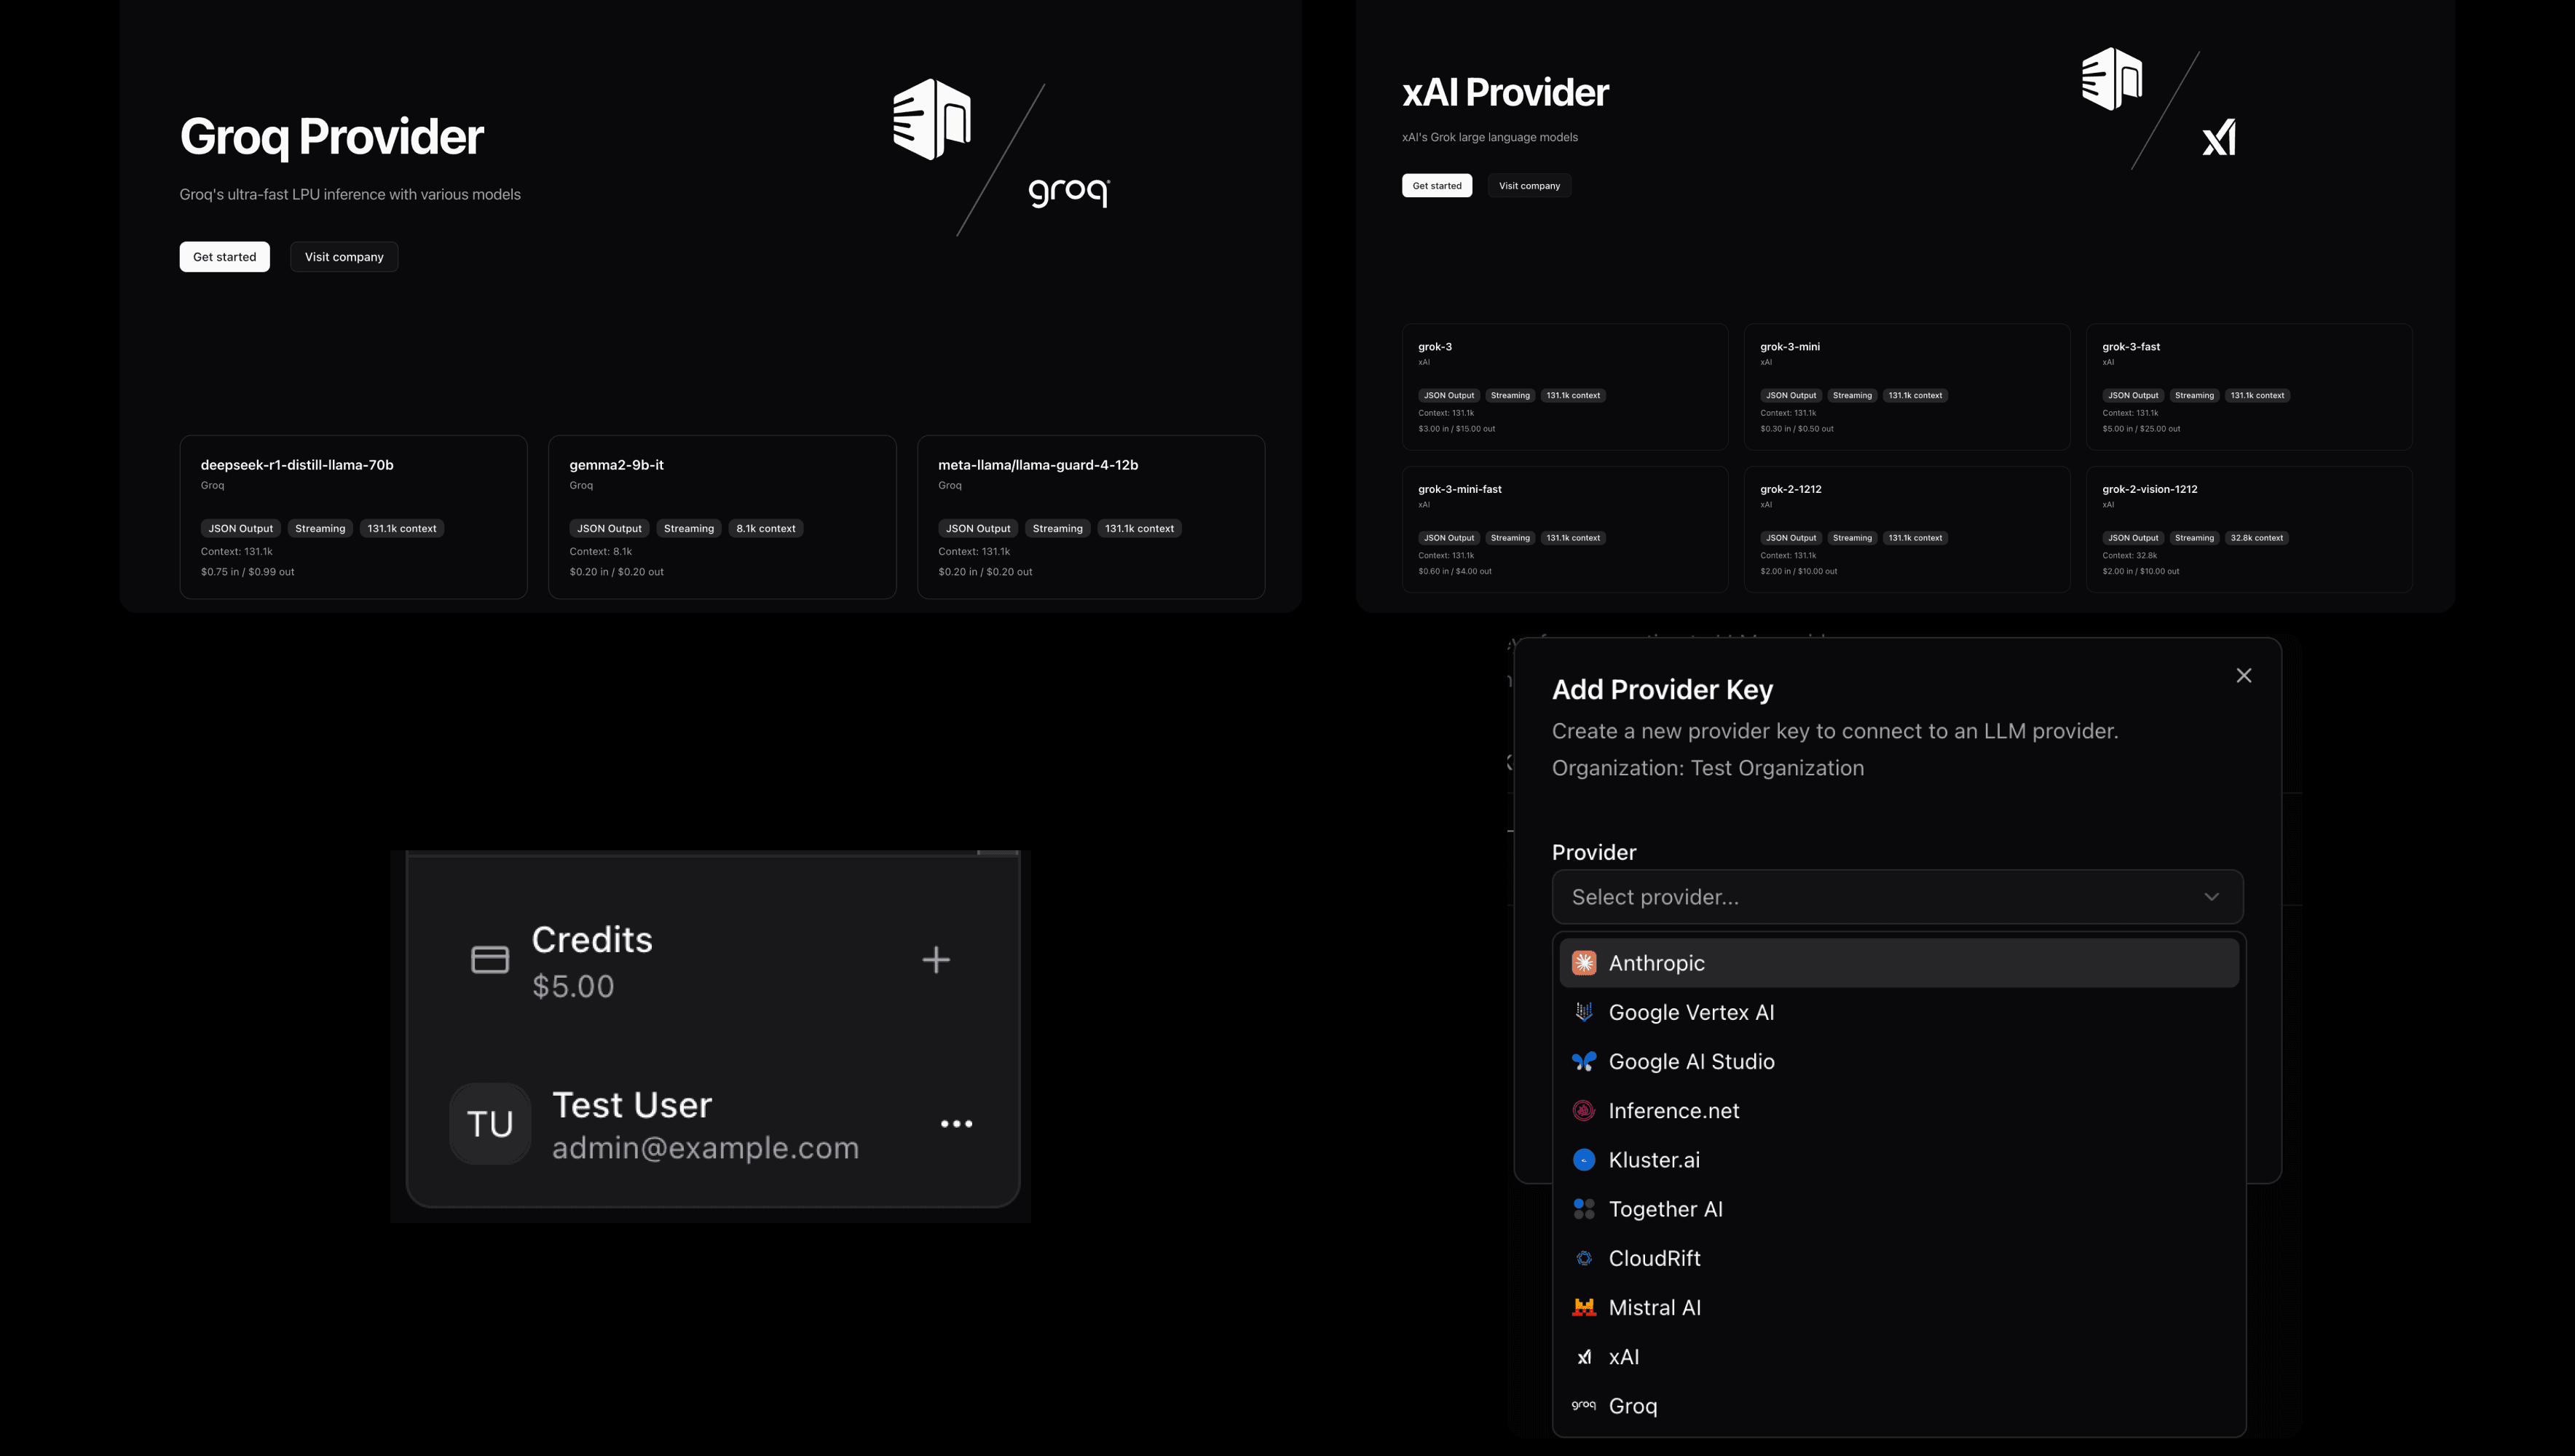Image resolution: width=2575 pixels, height=1456 pixels.
Task: Click the plus to add credits
Action: (x=936, y=959)
